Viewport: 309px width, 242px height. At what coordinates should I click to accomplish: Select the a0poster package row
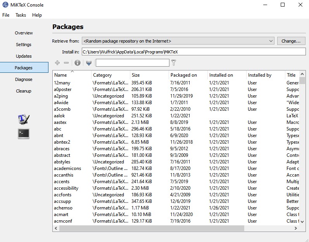pos(176,89)
